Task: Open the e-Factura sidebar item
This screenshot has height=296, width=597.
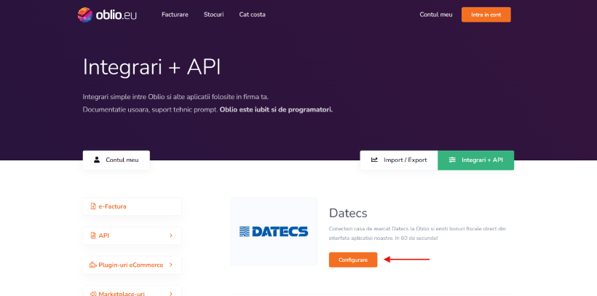Action: coord(132,206)
